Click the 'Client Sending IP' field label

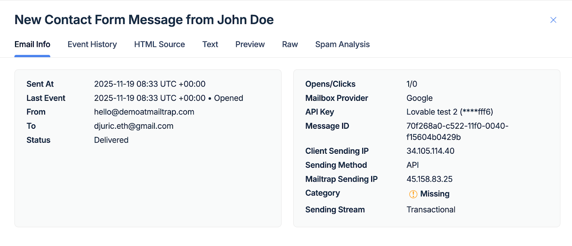337,151
